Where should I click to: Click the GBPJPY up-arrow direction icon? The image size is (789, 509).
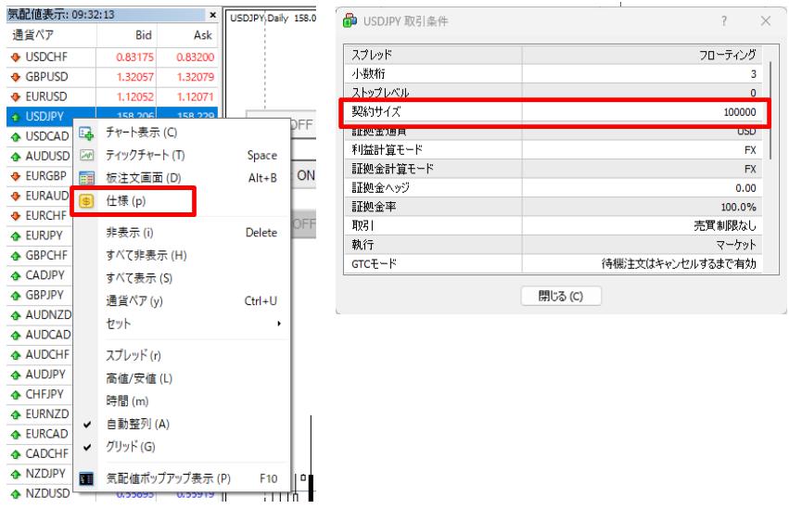(16, 296)
